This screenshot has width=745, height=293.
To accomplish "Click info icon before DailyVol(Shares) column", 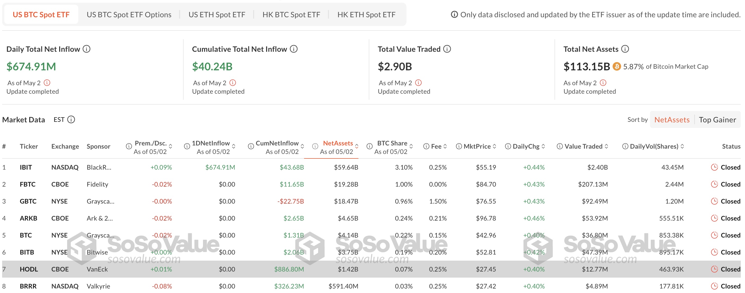I will [625, 146].
